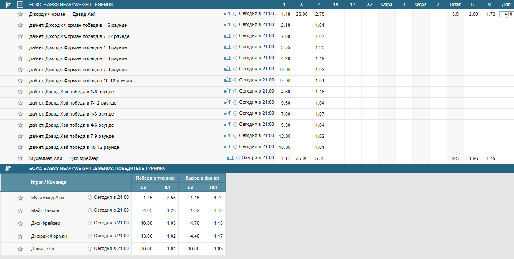Viewport: 514px width, 259px height.
Task: Click clock icon on Мухаммед Али — Джо Фрейзер row
Action: tap(238, 158)
